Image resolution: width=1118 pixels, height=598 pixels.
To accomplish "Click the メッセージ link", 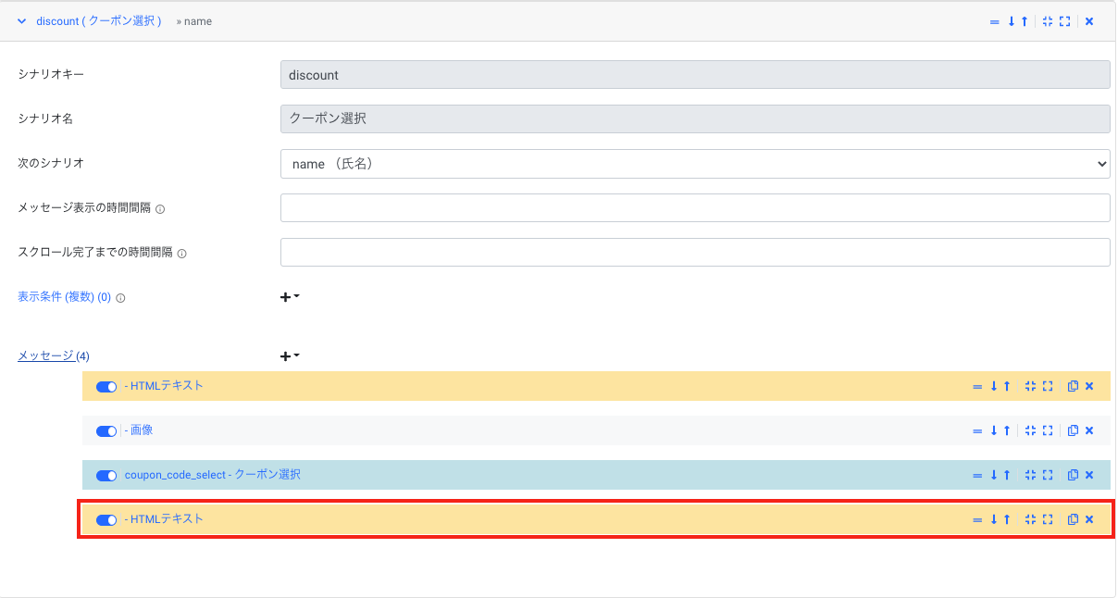I will (x=46, y=355).
